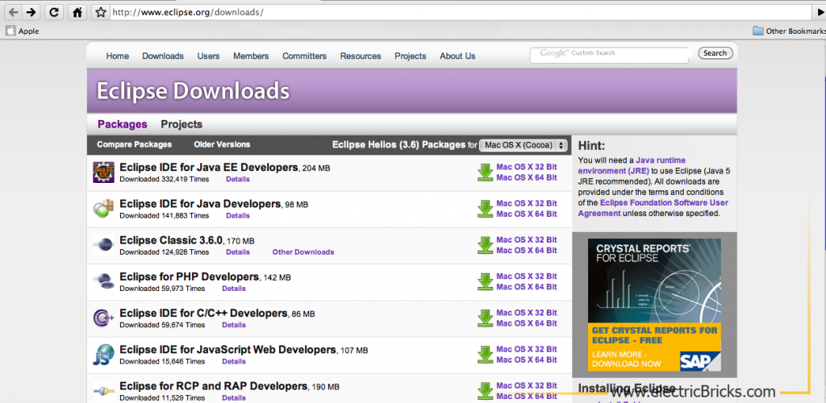Click the browser back arrow button

click(x=13, y=12)
